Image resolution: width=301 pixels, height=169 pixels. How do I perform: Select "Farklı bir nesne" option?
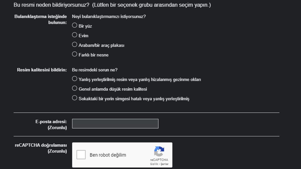click(x=74, y=54)
